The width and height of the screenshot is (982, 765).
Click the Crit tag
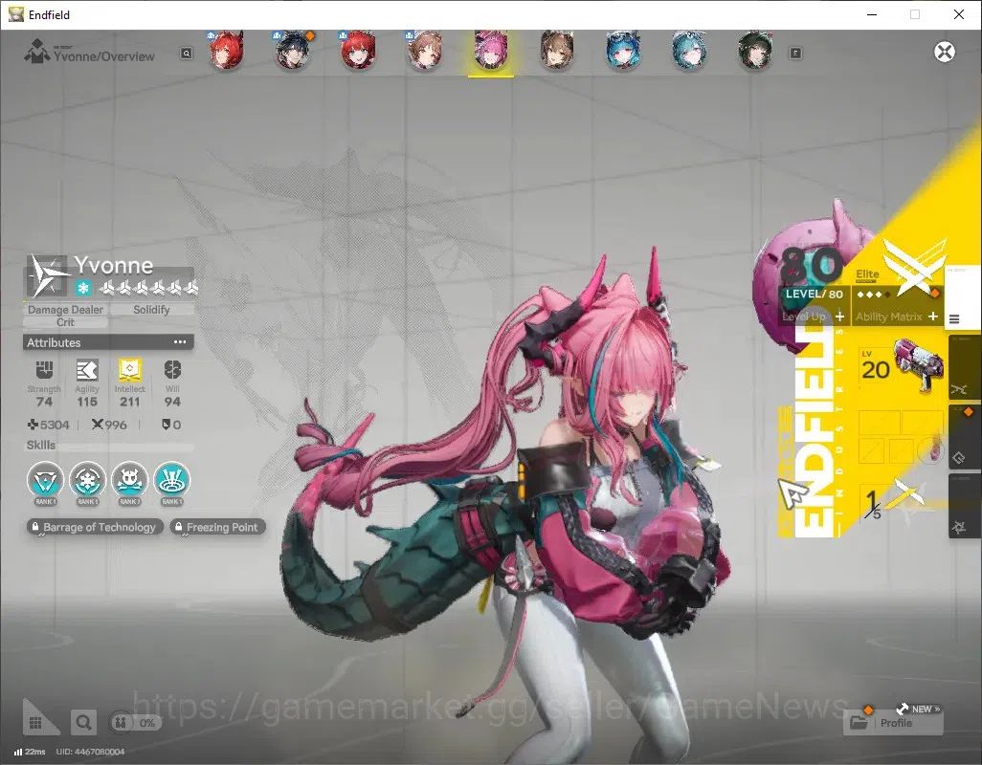pyautogui.click(x=65, y=322)
